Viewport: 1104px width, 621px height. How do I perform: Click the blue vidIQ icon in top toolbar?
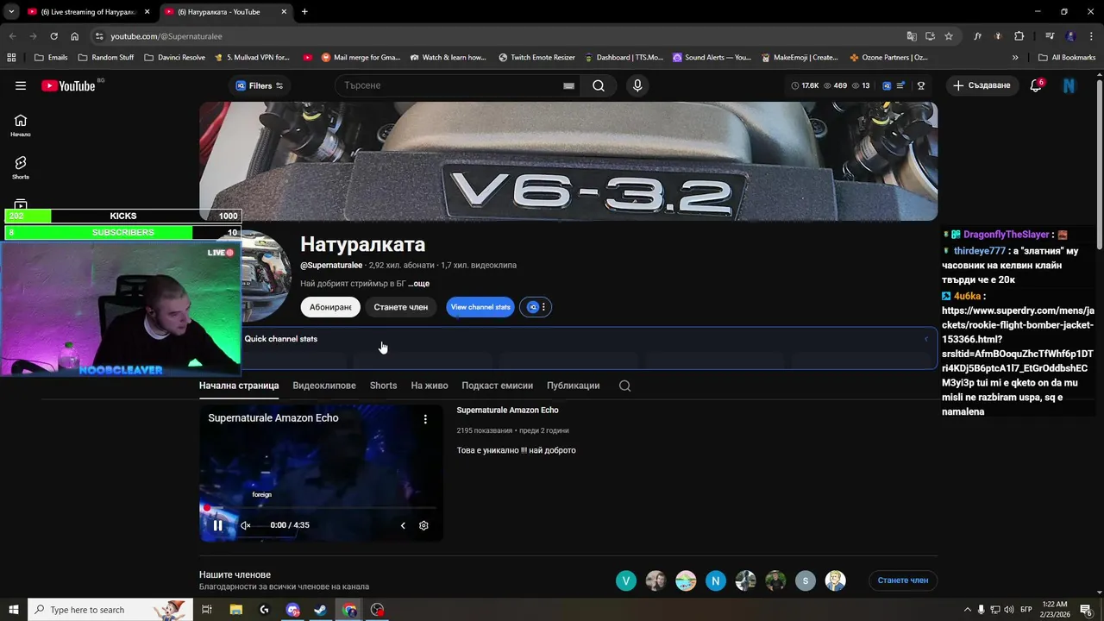[x=887, y=85]
